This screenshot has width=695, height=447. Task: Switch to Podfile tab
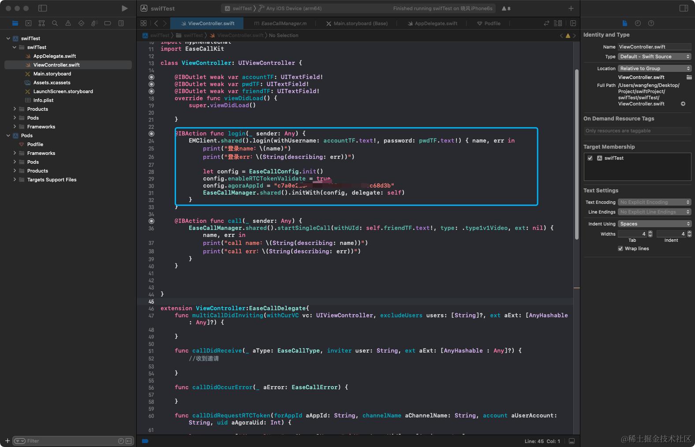(489, 23)
